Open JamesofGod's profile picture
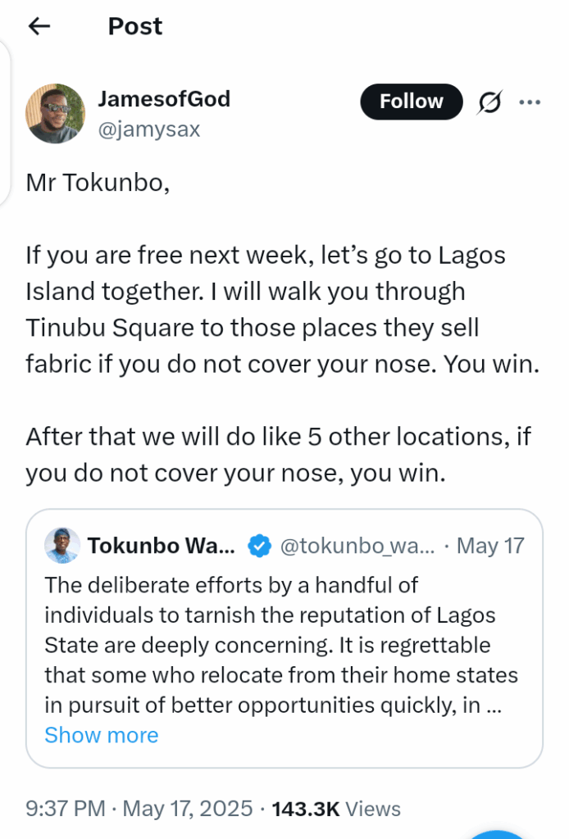Viewport: 569px width, 839px height. tap(56, 113)
